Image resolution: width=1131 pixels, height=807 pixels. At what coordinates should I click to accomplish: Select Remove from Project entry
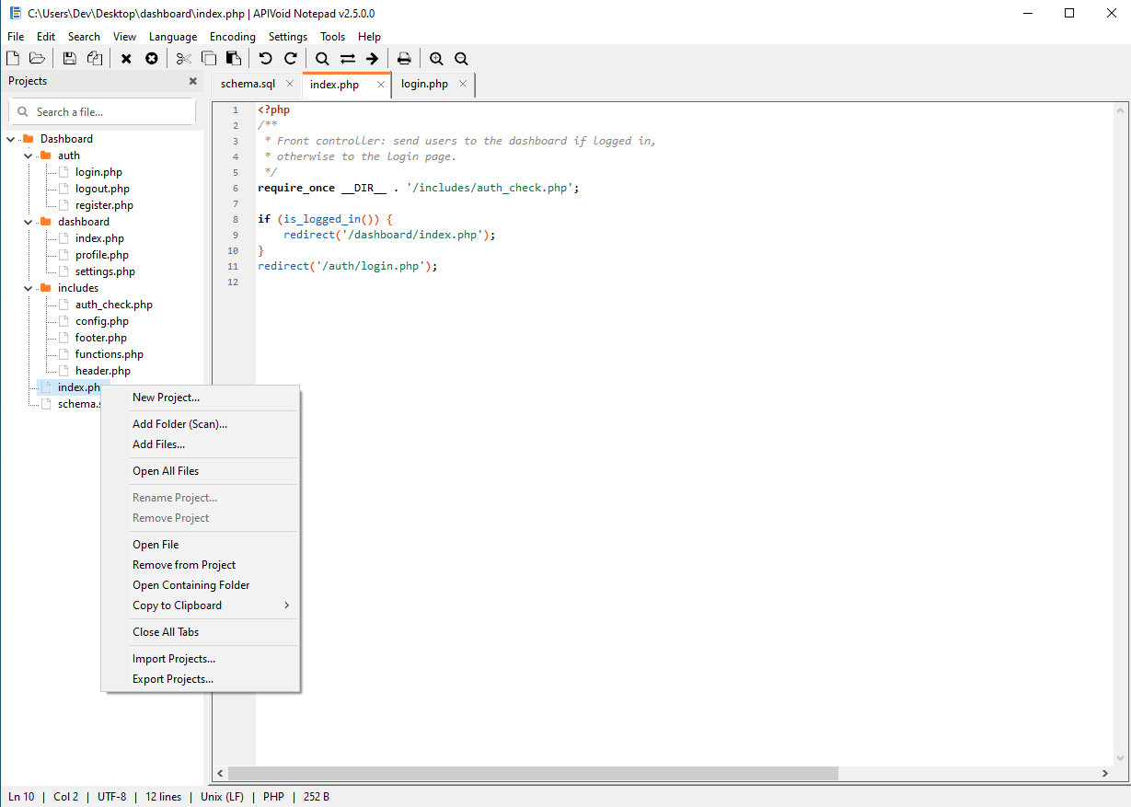[201, 565]
